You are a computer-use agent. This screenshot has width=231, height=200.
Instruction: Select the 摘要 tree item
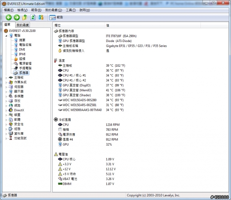[22, 40]
